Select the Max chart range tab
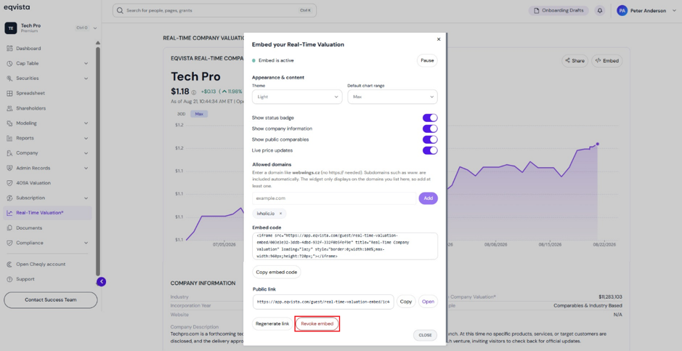The image size is (682, 351). [x=199, y=114]
